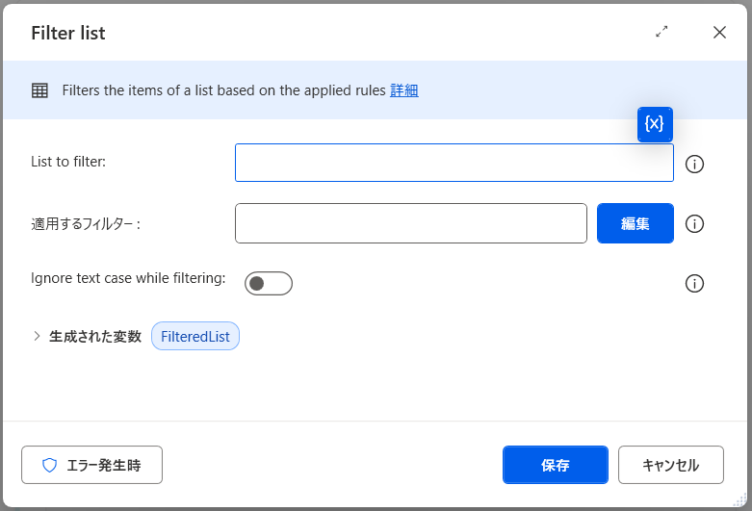Expand the Filter list dialog to full size
752x511 pixels.
coord(661,32)
